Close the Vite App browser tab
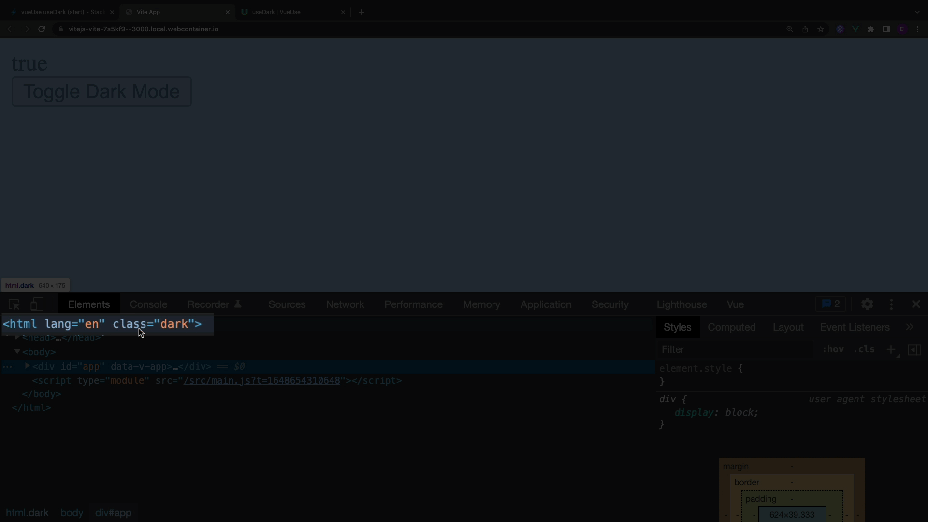The height and width of the screenshot is (522, 928). pyautogui.click(x=228, y=12)
